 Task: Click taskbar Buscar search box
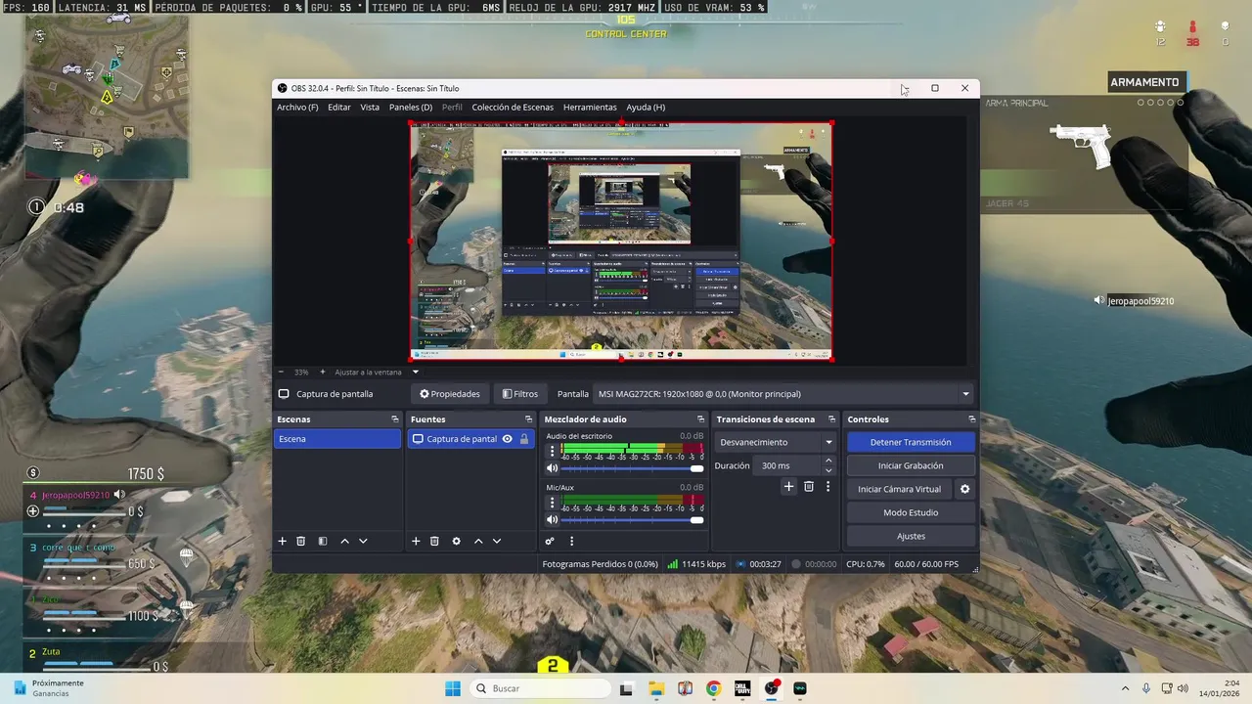click(540, 688)
